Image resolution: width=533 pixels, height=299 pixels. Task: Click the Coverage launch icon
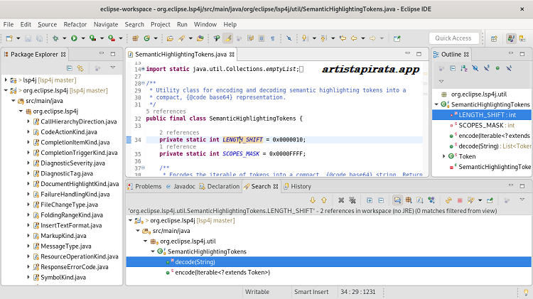pos(93,38)
